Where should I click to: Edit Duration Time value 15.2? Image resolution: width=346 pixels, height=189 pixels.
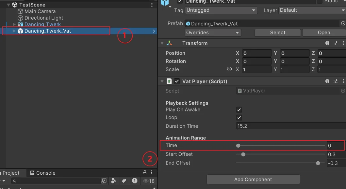tap(291, 126)
